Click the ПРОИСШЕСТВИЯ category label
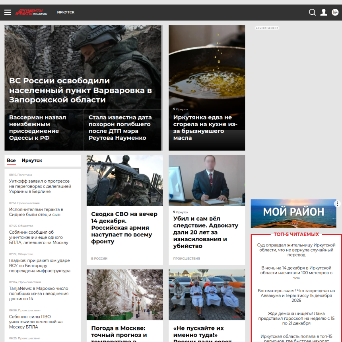This screenshot has height=342, width=342. click(x=187, y=258)
